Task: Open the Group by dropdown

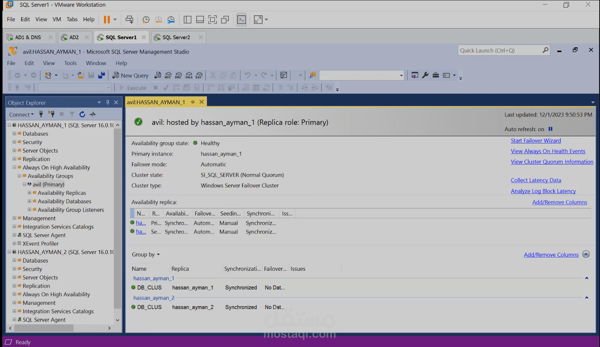Action: pos(146,254)
